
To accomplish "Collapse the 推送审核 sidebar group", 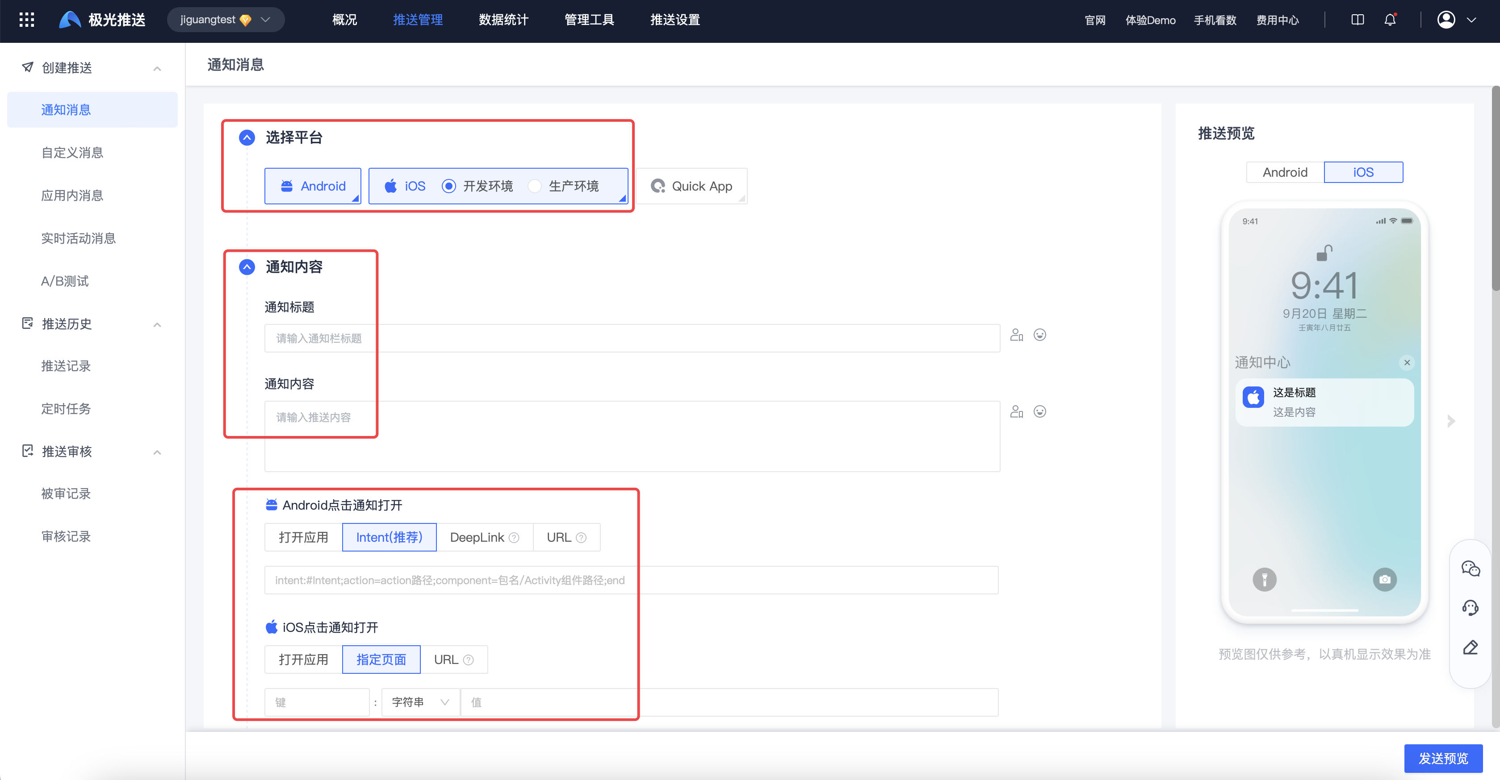I will point(157,452).
